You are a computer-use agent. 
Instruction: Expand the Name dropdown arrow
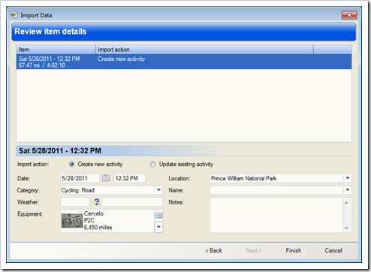(x=348, y=190)
